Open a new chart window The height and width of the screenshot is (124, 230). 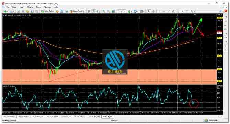point(5,11)
